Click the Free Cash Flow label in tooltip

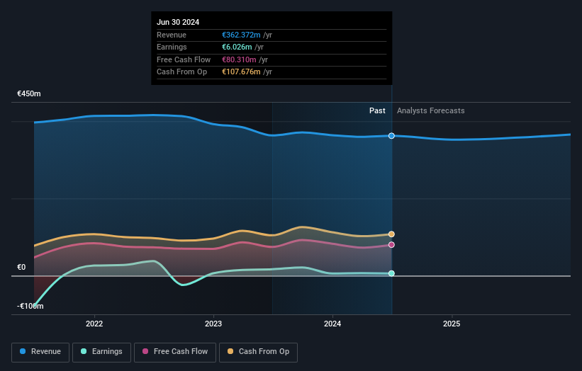(x=184, y=59)
